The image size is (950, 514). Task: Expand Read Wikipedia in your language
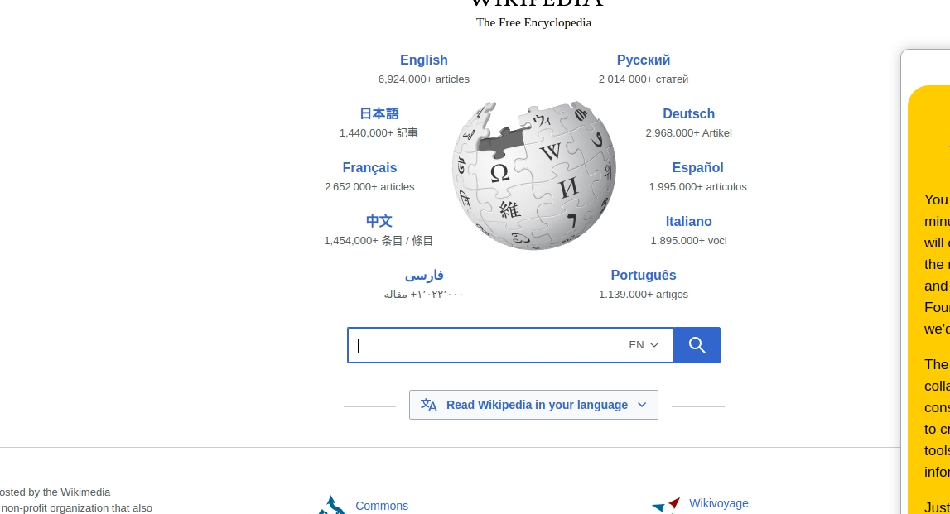[533, 405]
